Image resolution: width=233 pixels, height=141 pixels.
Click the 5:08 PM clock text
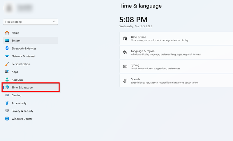pyautogui.click(x=133, y=19)
